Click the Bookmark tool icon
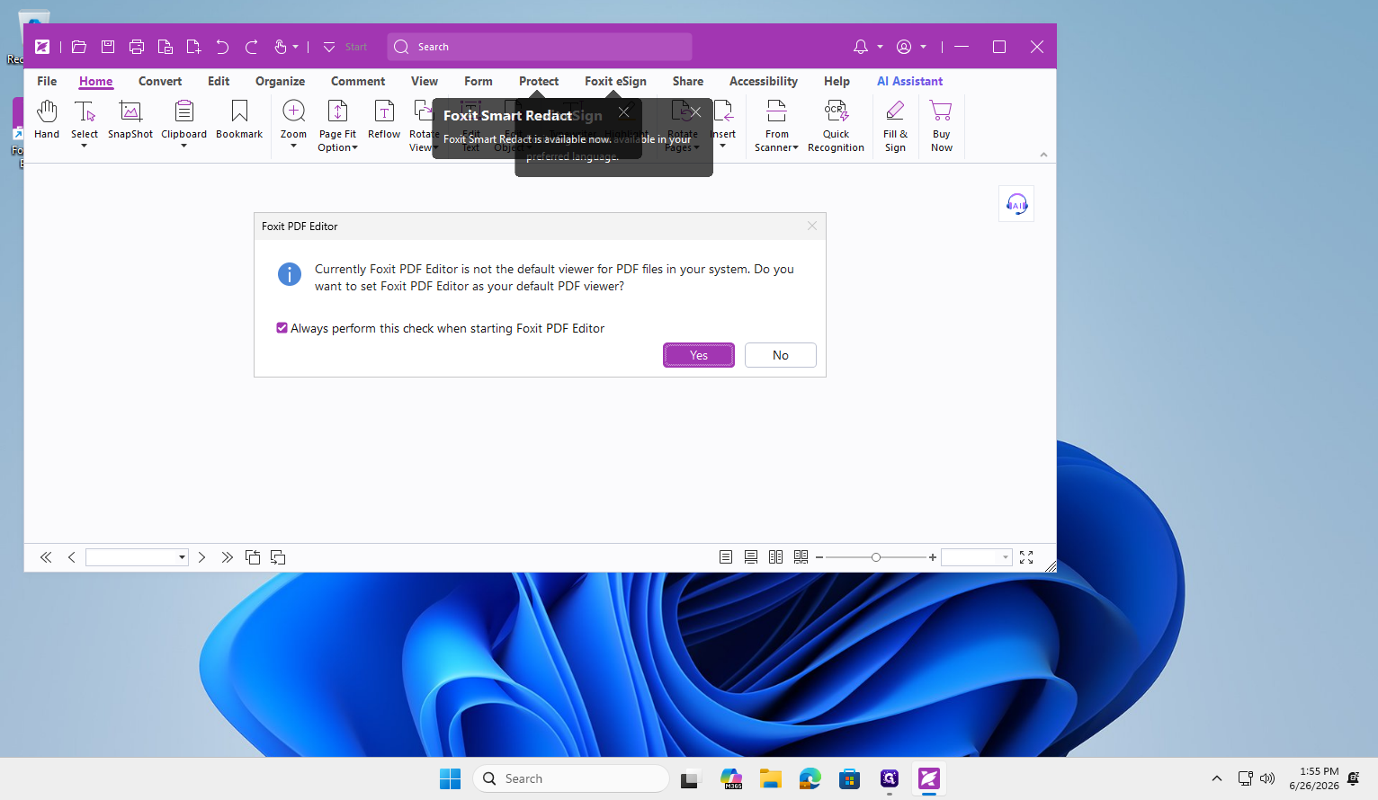Image resolution: width=1378 pixels, height=800 pixels. [x=239, y=120]
